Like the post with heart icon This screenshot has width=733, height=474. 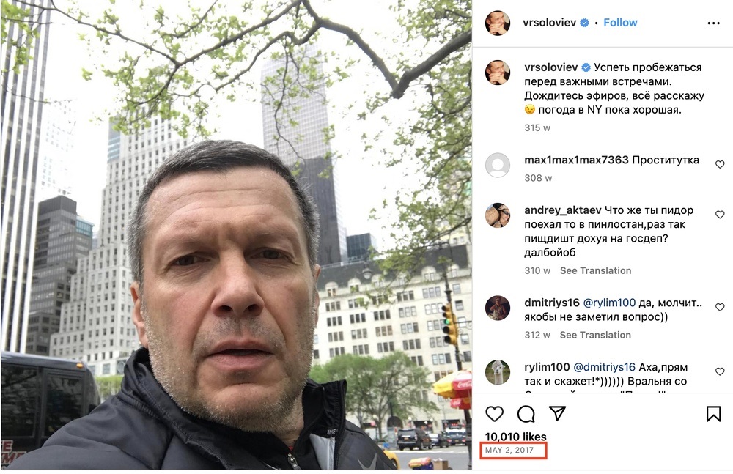(x=494, y=414)
